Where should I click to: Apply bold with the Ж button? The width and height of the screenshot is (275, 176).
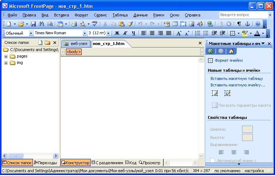[117, 33]
